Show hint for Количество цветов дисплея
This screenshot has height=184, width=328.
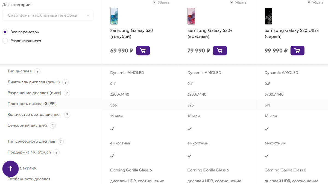(x=67, y=115)
